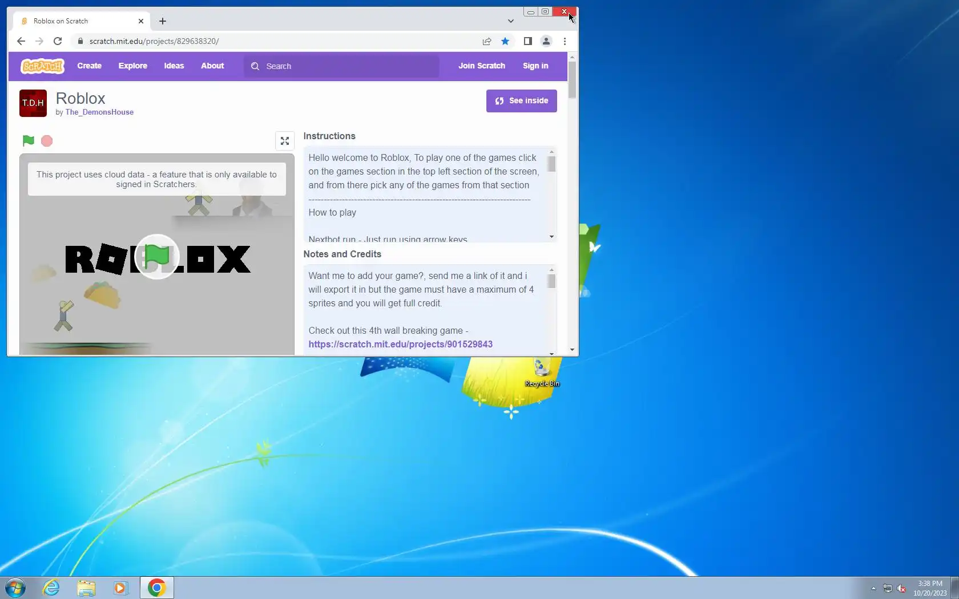Click the browser forward arrow
Viewport: 959px width, 599px height.
tap(39, 41)
